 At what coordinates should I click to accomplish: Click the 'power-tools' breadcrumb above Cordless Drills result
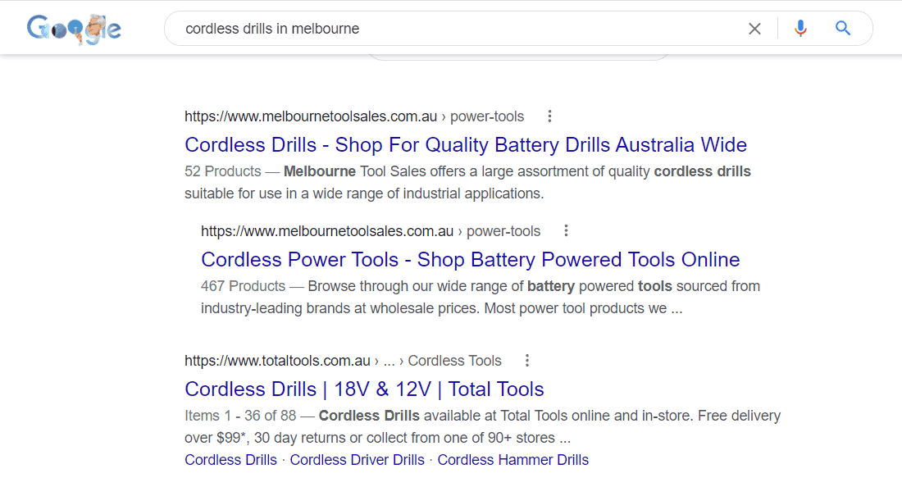pos(487,116)
